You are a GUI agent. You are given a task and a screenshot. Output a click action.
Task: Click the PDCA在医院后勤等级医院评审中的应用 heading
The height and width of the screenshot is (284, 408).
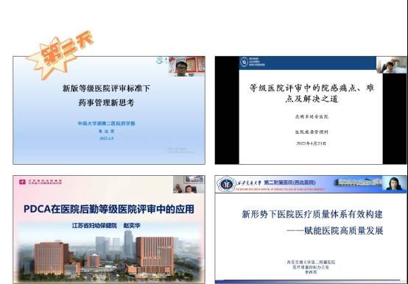point(109,209)
